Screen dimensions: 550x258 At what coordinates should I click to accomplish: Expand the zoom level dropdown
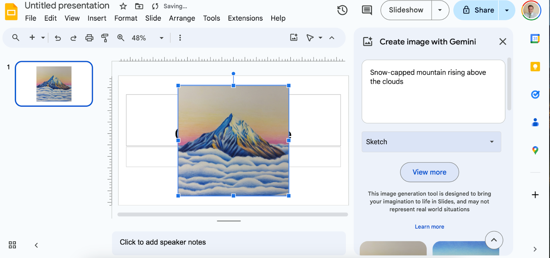(161, 38)
